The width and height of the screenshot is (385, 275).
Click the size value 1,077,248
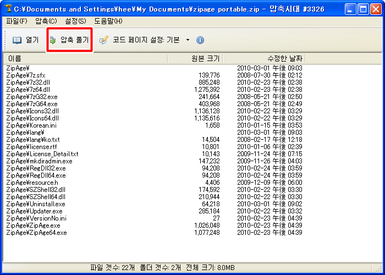207,232
